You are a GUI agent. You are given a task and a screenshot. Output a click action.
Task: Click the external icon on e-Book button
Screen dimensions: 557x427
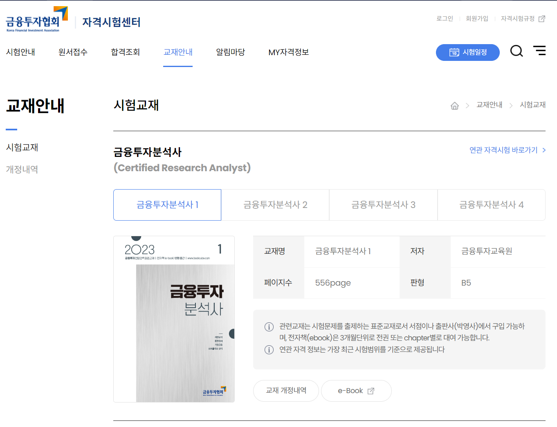pyautogui.click(x=371, y=391)
